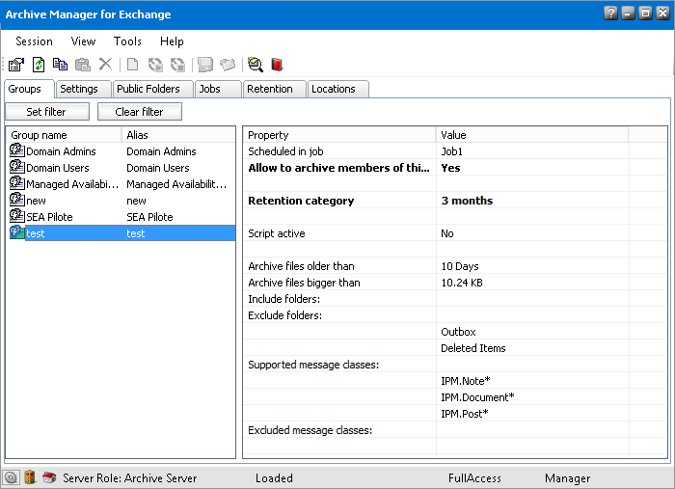Select the Domain Admins group
This screenshot has height=489, width=675.
(x=61, y=151)
